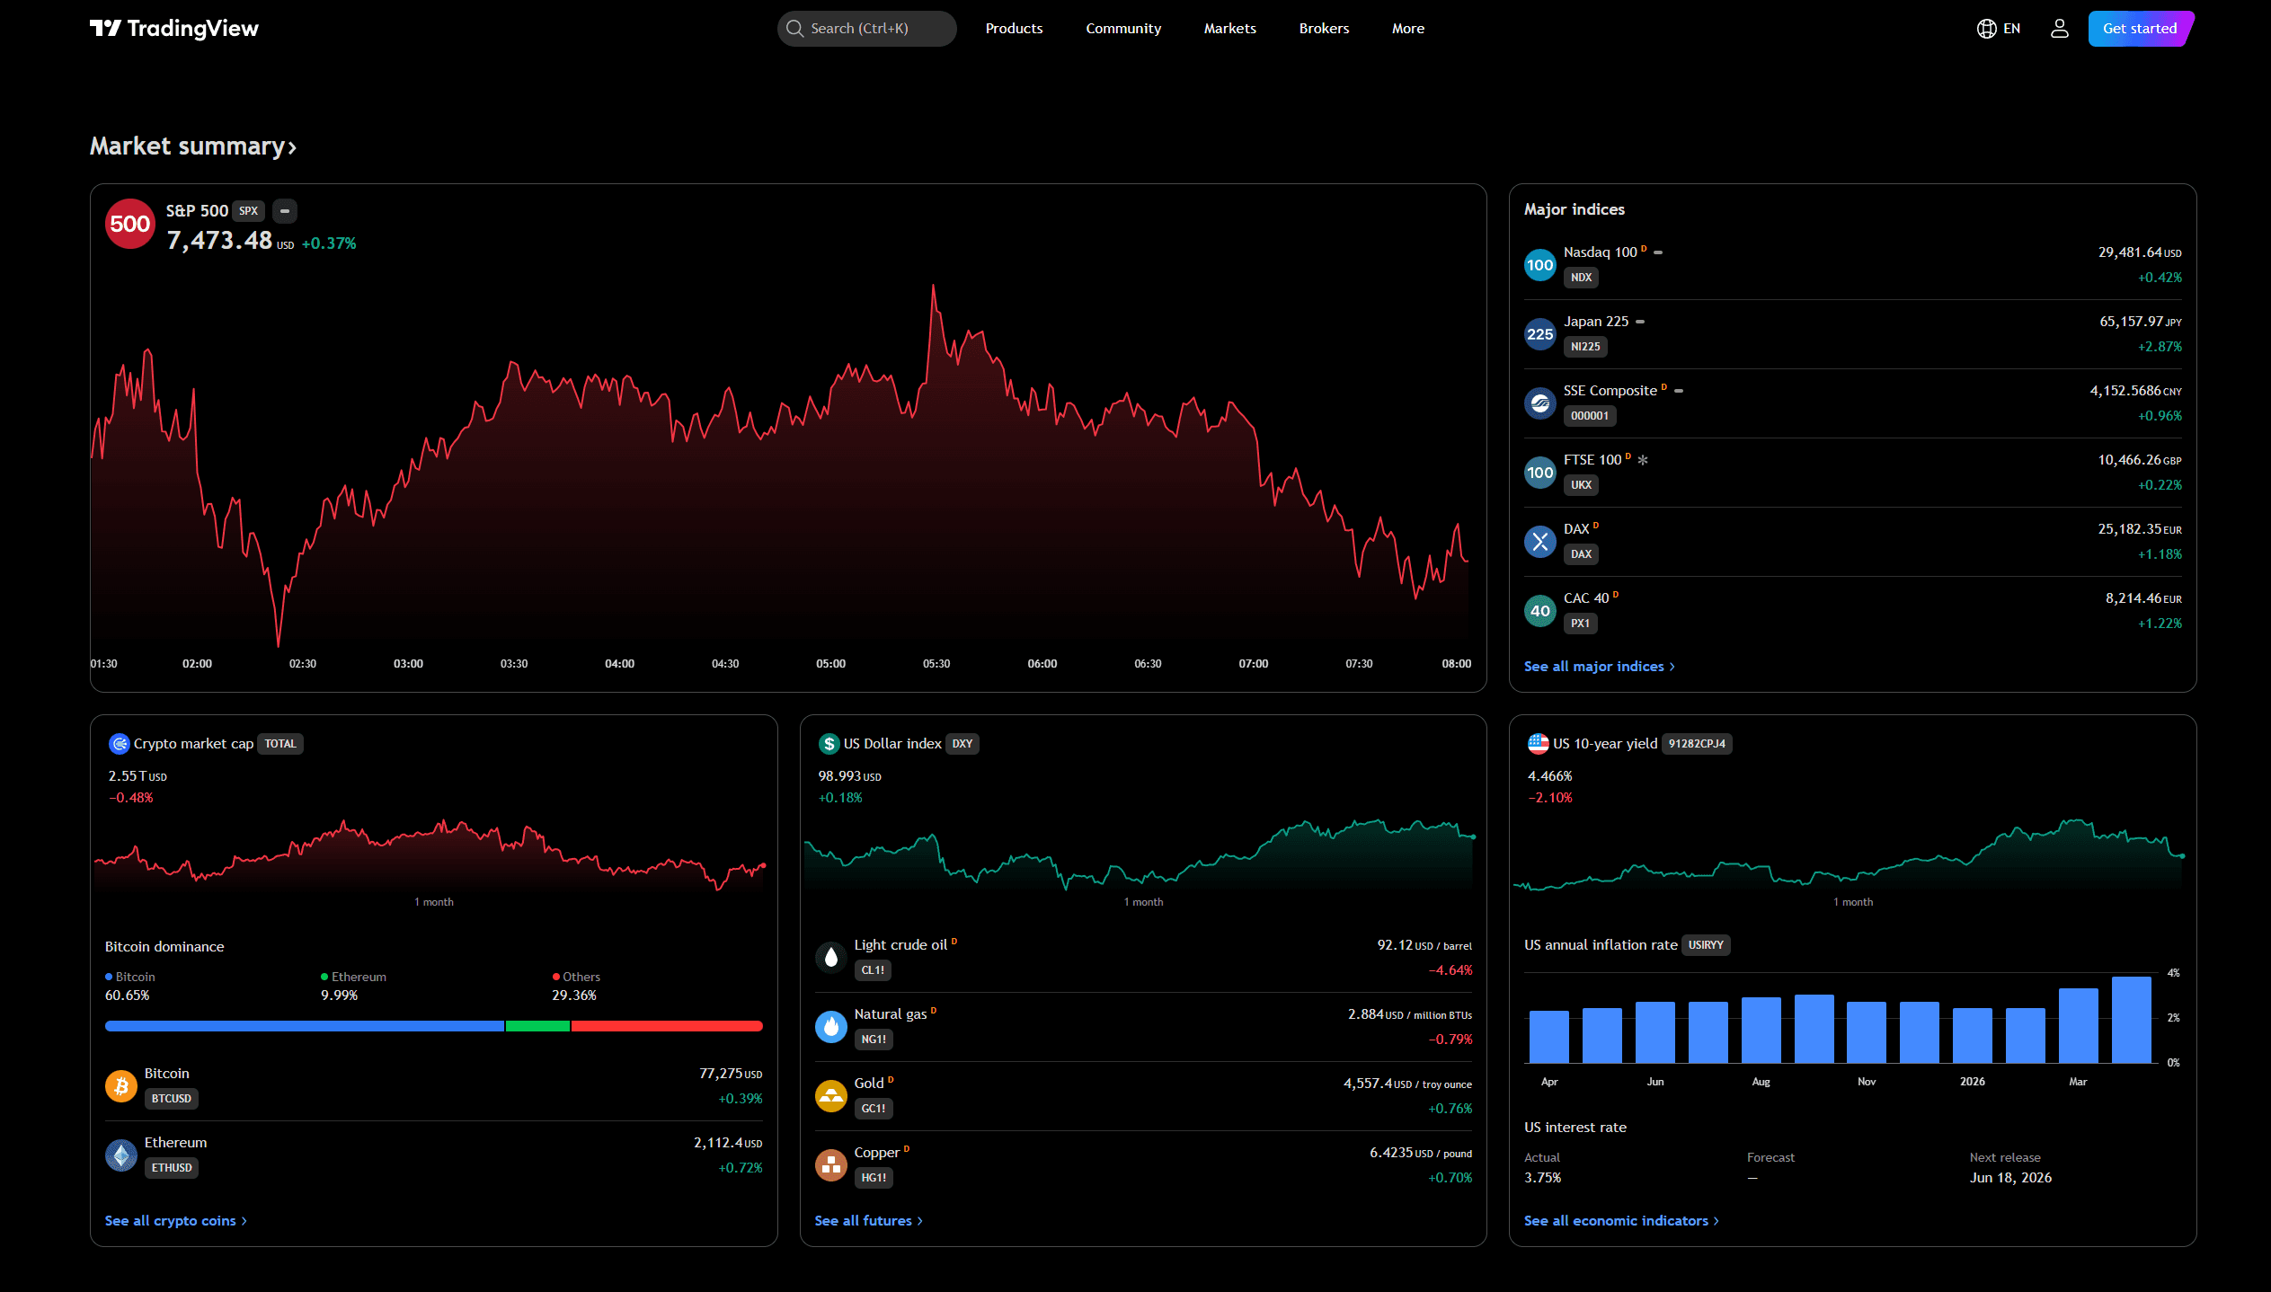Click the SPX ticker tag
2271x1292 pixels.
(x=249, y=211)
